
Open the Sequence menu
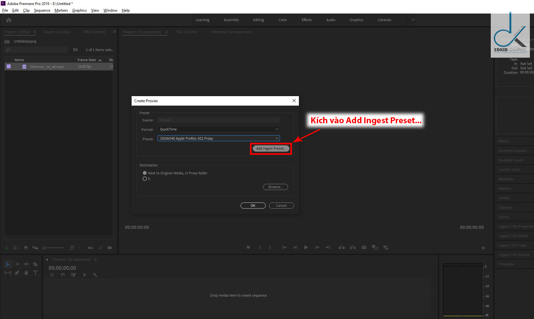[42, 10]
